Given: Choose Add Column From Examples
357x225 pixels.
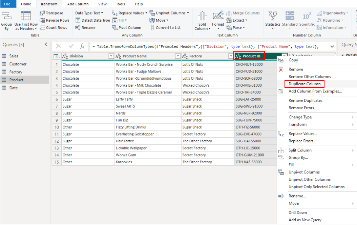Looking at the screenshot, I should point(315,91).
